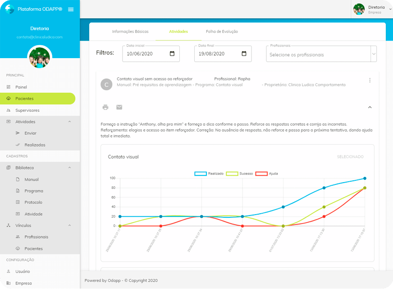Switch to the Folha de Evolução tab
Screen dimensions: 393x289
point(222,32)
